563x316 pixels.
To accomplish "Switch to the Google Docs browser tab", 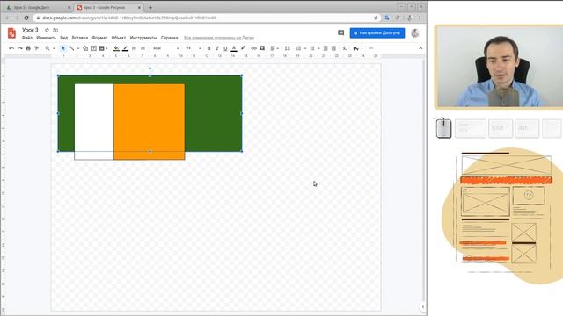I will pyautogui.click(x=39, y=8).
